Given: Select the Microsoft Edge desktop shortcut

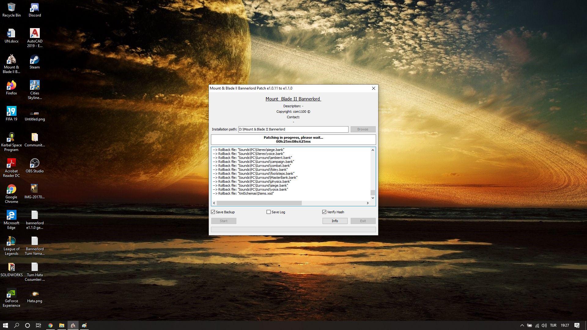Looking at the screenshot, I should click(12, 220).
